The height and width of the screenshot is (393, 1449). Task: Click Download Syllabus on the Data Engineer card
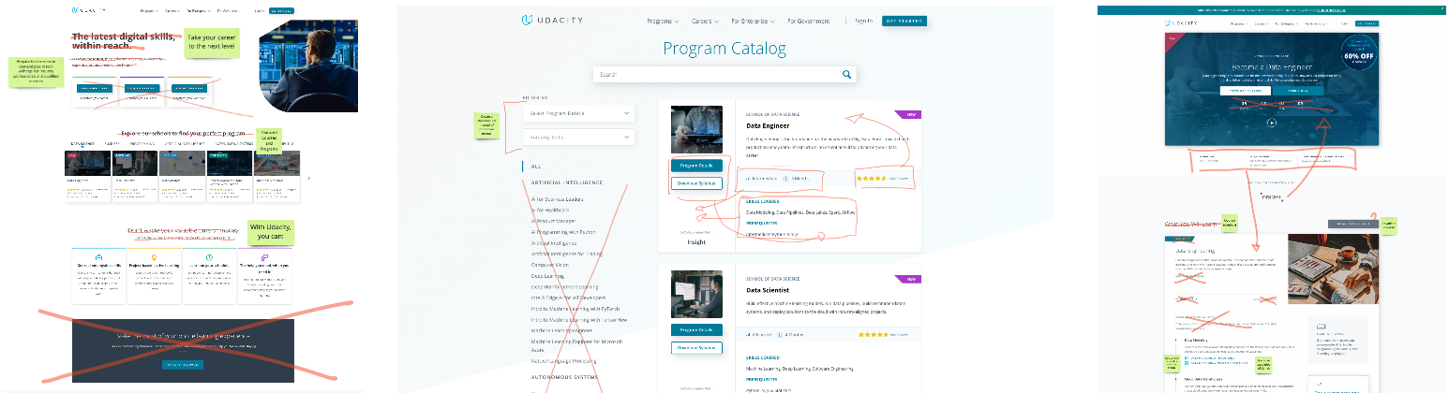point(696,183)
